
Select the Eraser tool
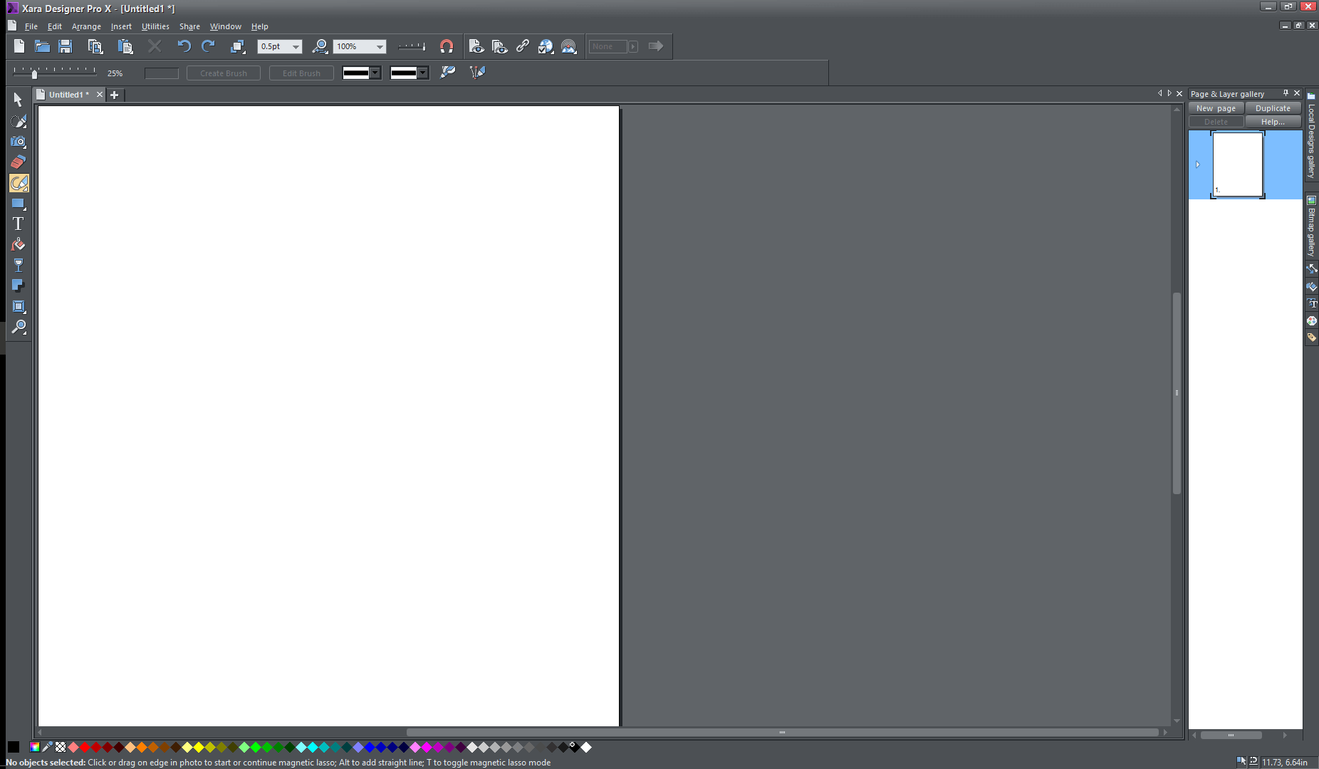pos(18,162)
